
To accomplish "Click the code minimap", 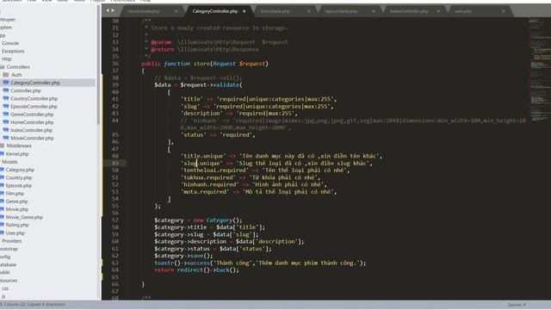I will pos(540,71).
